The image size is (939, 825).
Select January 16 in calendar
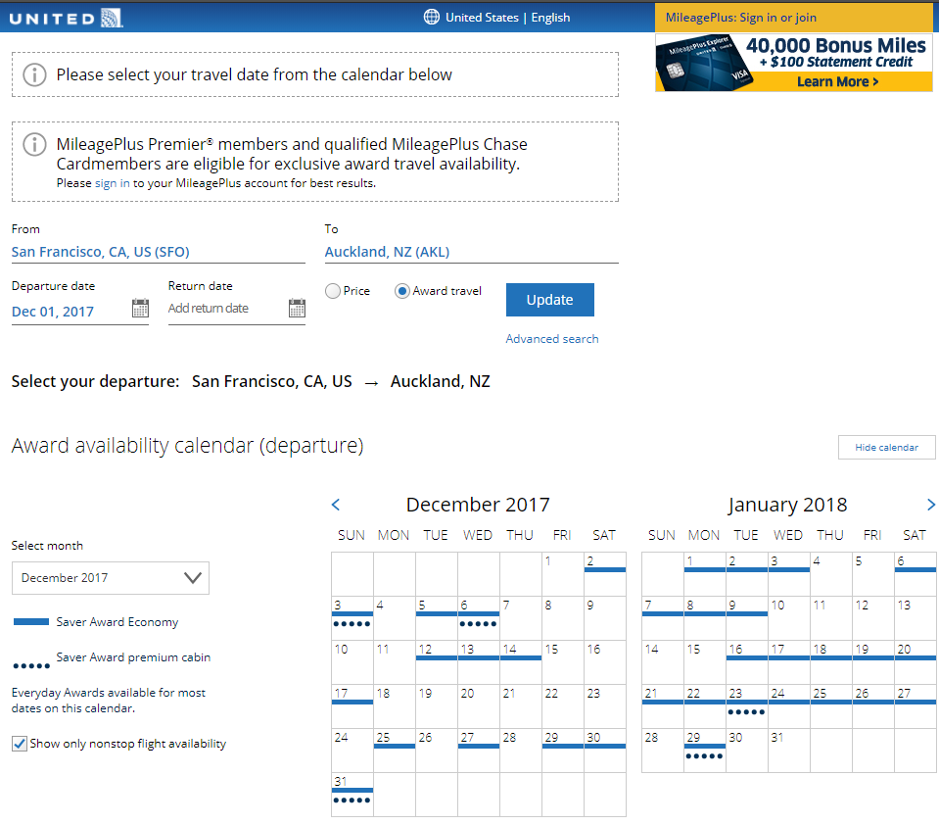pos(747,662)
